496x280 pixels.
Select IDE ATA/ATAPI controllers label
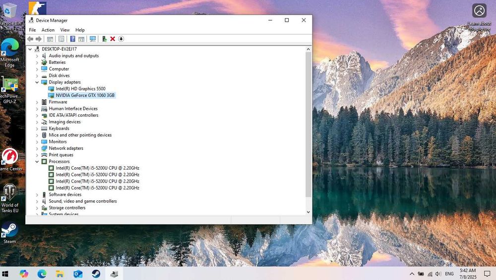tap(73, 115)
